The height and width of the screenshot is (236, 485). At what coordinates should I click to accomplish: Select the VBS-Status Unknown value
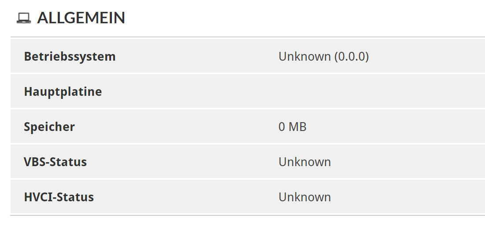[x=304, y=162]
